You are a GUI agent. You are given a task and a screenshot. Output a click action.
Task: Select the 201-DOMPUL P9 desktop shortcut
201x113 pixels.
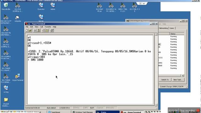(6, 55)
